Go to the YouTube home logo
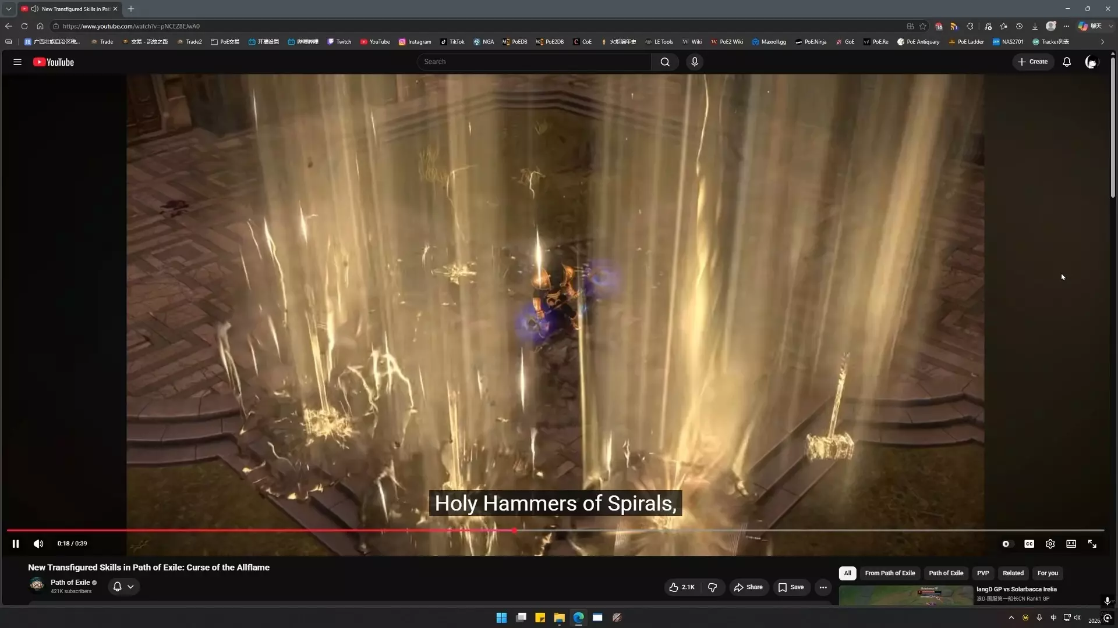Screen dimensions: 1118x628 click(54, 62)
